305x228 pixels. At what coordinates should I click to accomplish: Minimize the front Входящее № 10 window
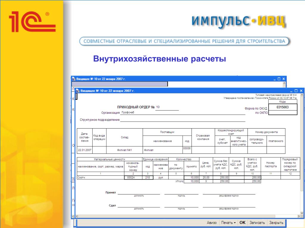[291, 91]
